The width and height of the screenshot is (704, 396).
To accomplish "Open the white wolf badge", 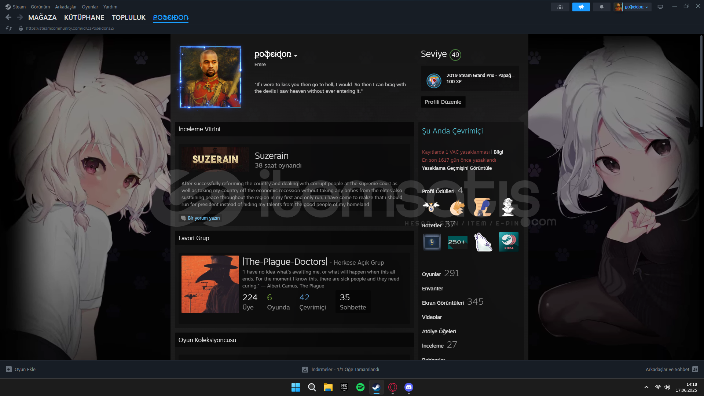I will pos(483,242).
